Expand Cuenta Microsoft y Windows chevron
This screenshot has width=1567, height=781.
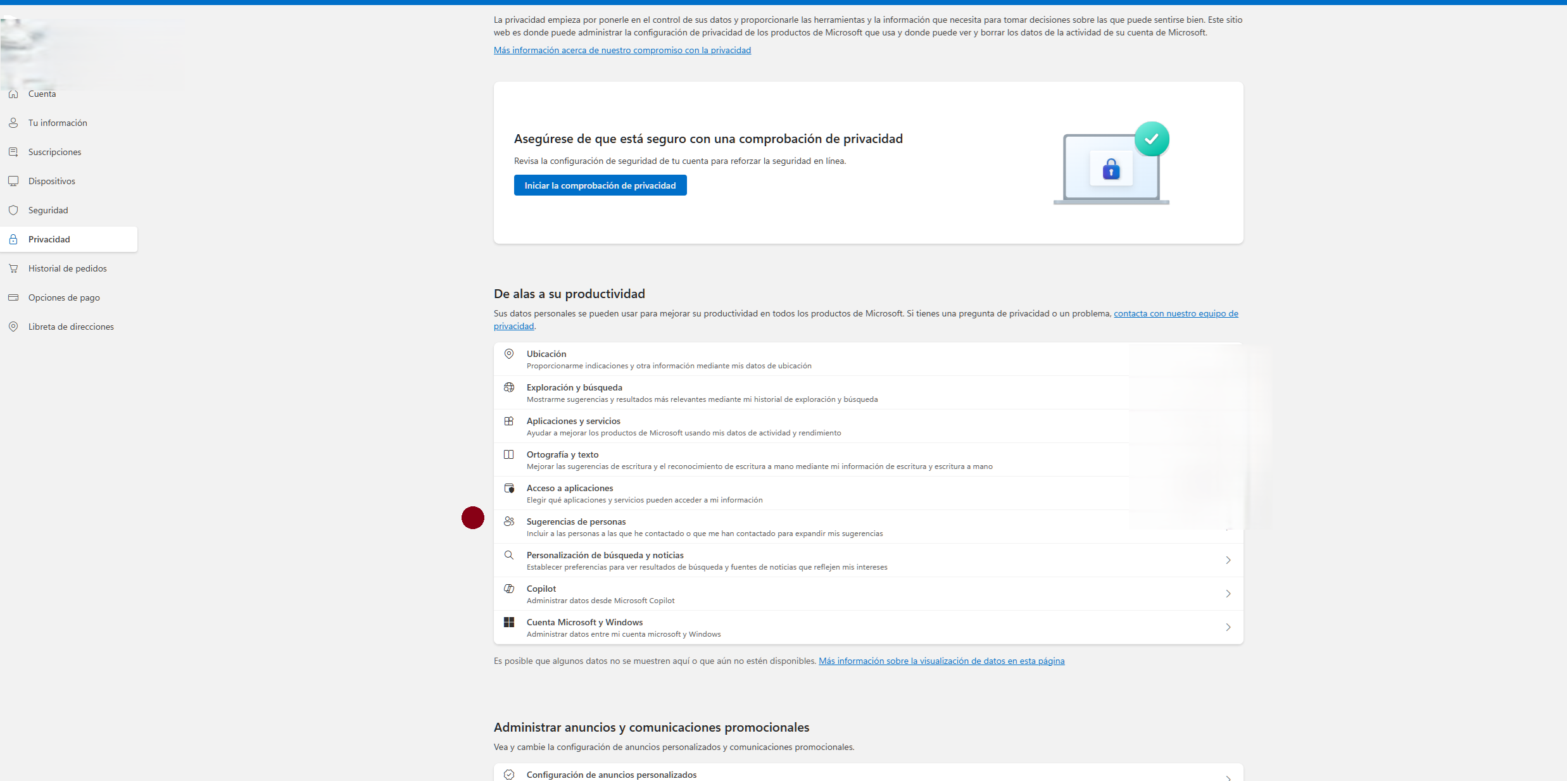click(1228, 627)
